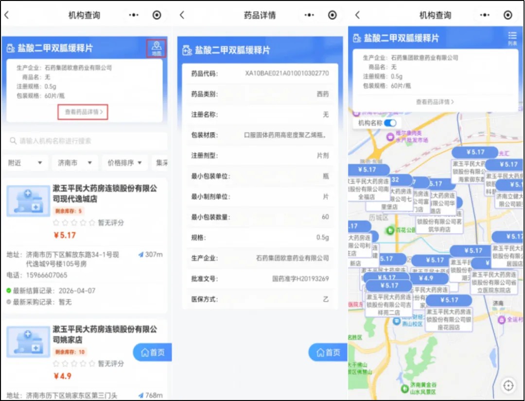Click 查看药品详情 on the map view card
Image resolution: width=525 pixels, height=401 pixels.
tap(435, 102)
